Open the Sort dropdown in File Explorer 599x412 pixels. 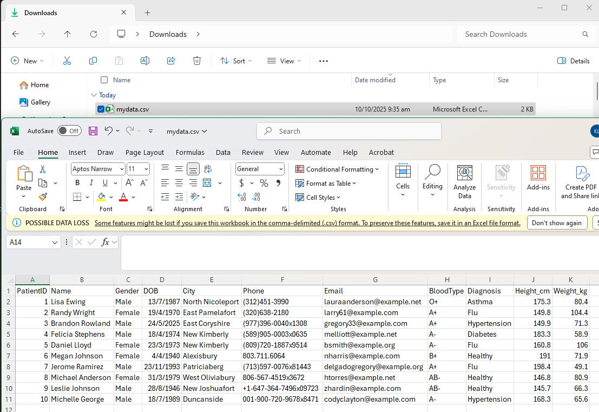pos(236,61)
